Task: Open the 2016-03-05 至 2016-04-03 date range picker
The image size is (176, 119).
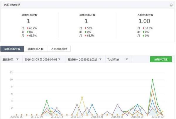Action: [43, 60]
